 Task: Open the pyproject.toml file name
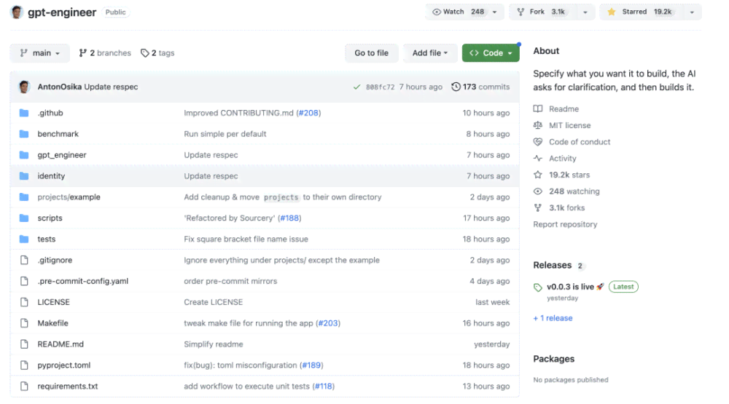64,365
